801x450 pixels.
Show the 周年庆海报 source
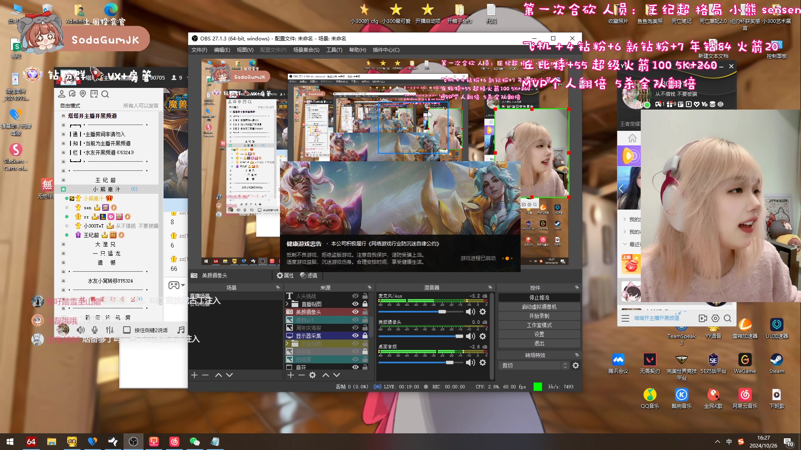[355, 327]
